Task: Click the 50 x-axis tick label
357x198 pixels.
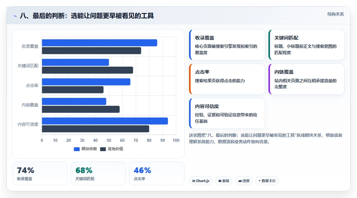Action: 109,140
